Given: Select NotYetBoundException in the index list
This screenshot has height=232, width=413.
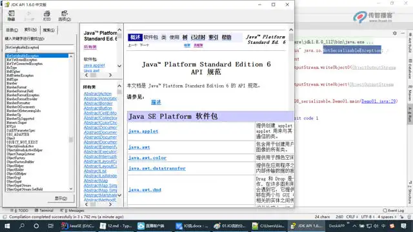Looking at the screenshot, I should (x=21, y=60).
